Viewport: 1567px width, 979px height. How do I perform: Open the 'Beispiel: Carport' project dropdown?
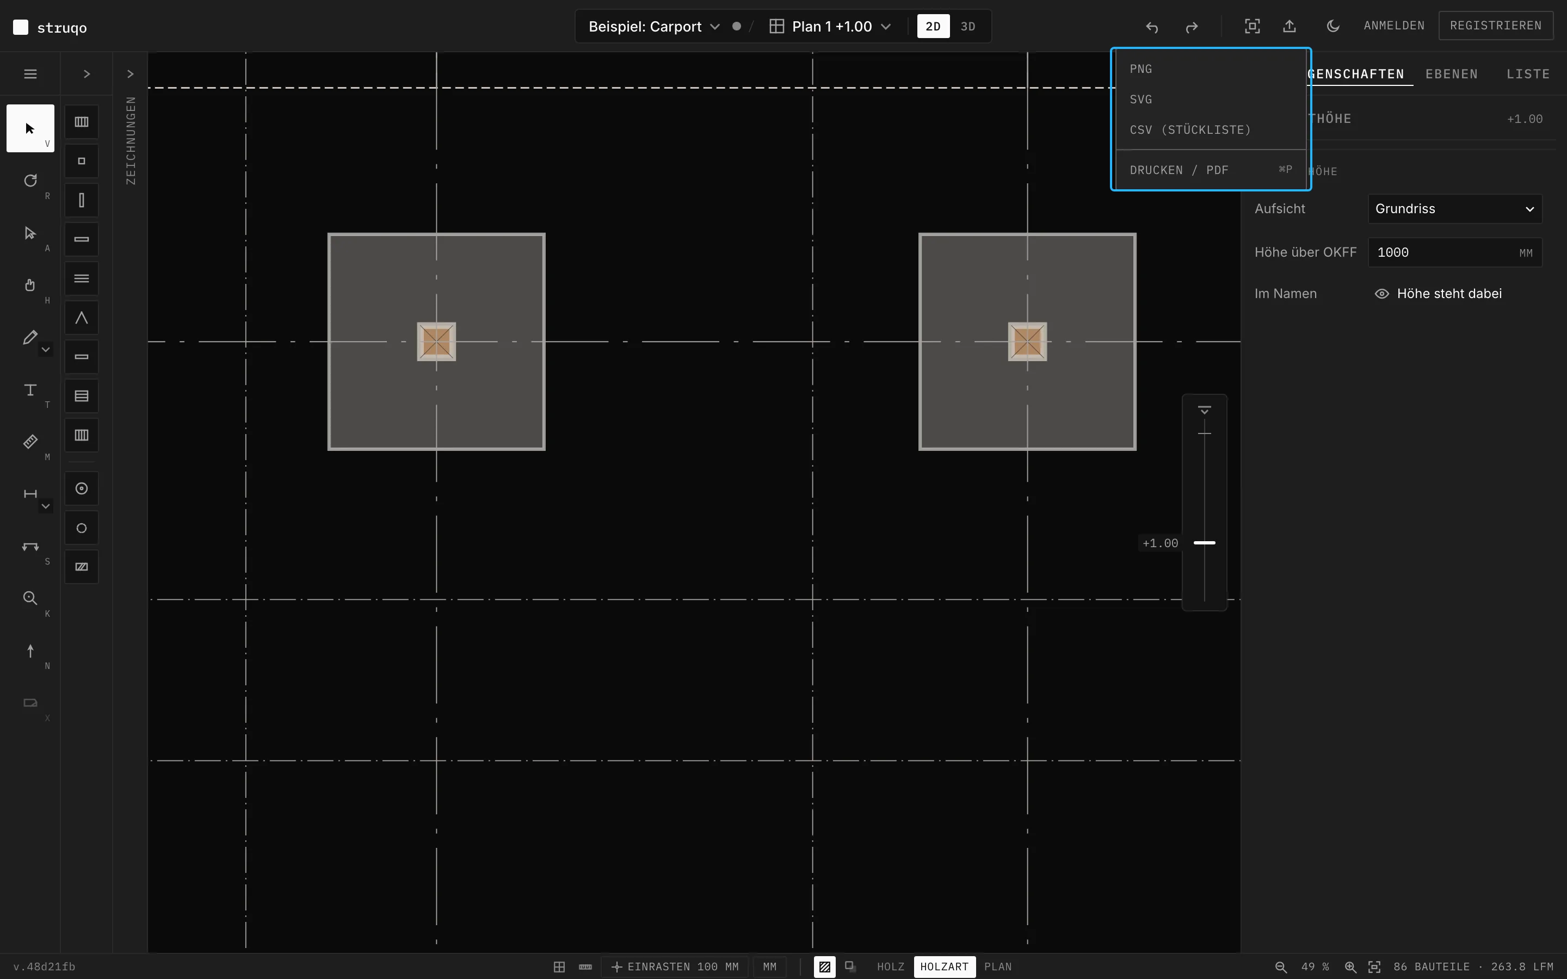pyautogui.click(x=654, y=27)
